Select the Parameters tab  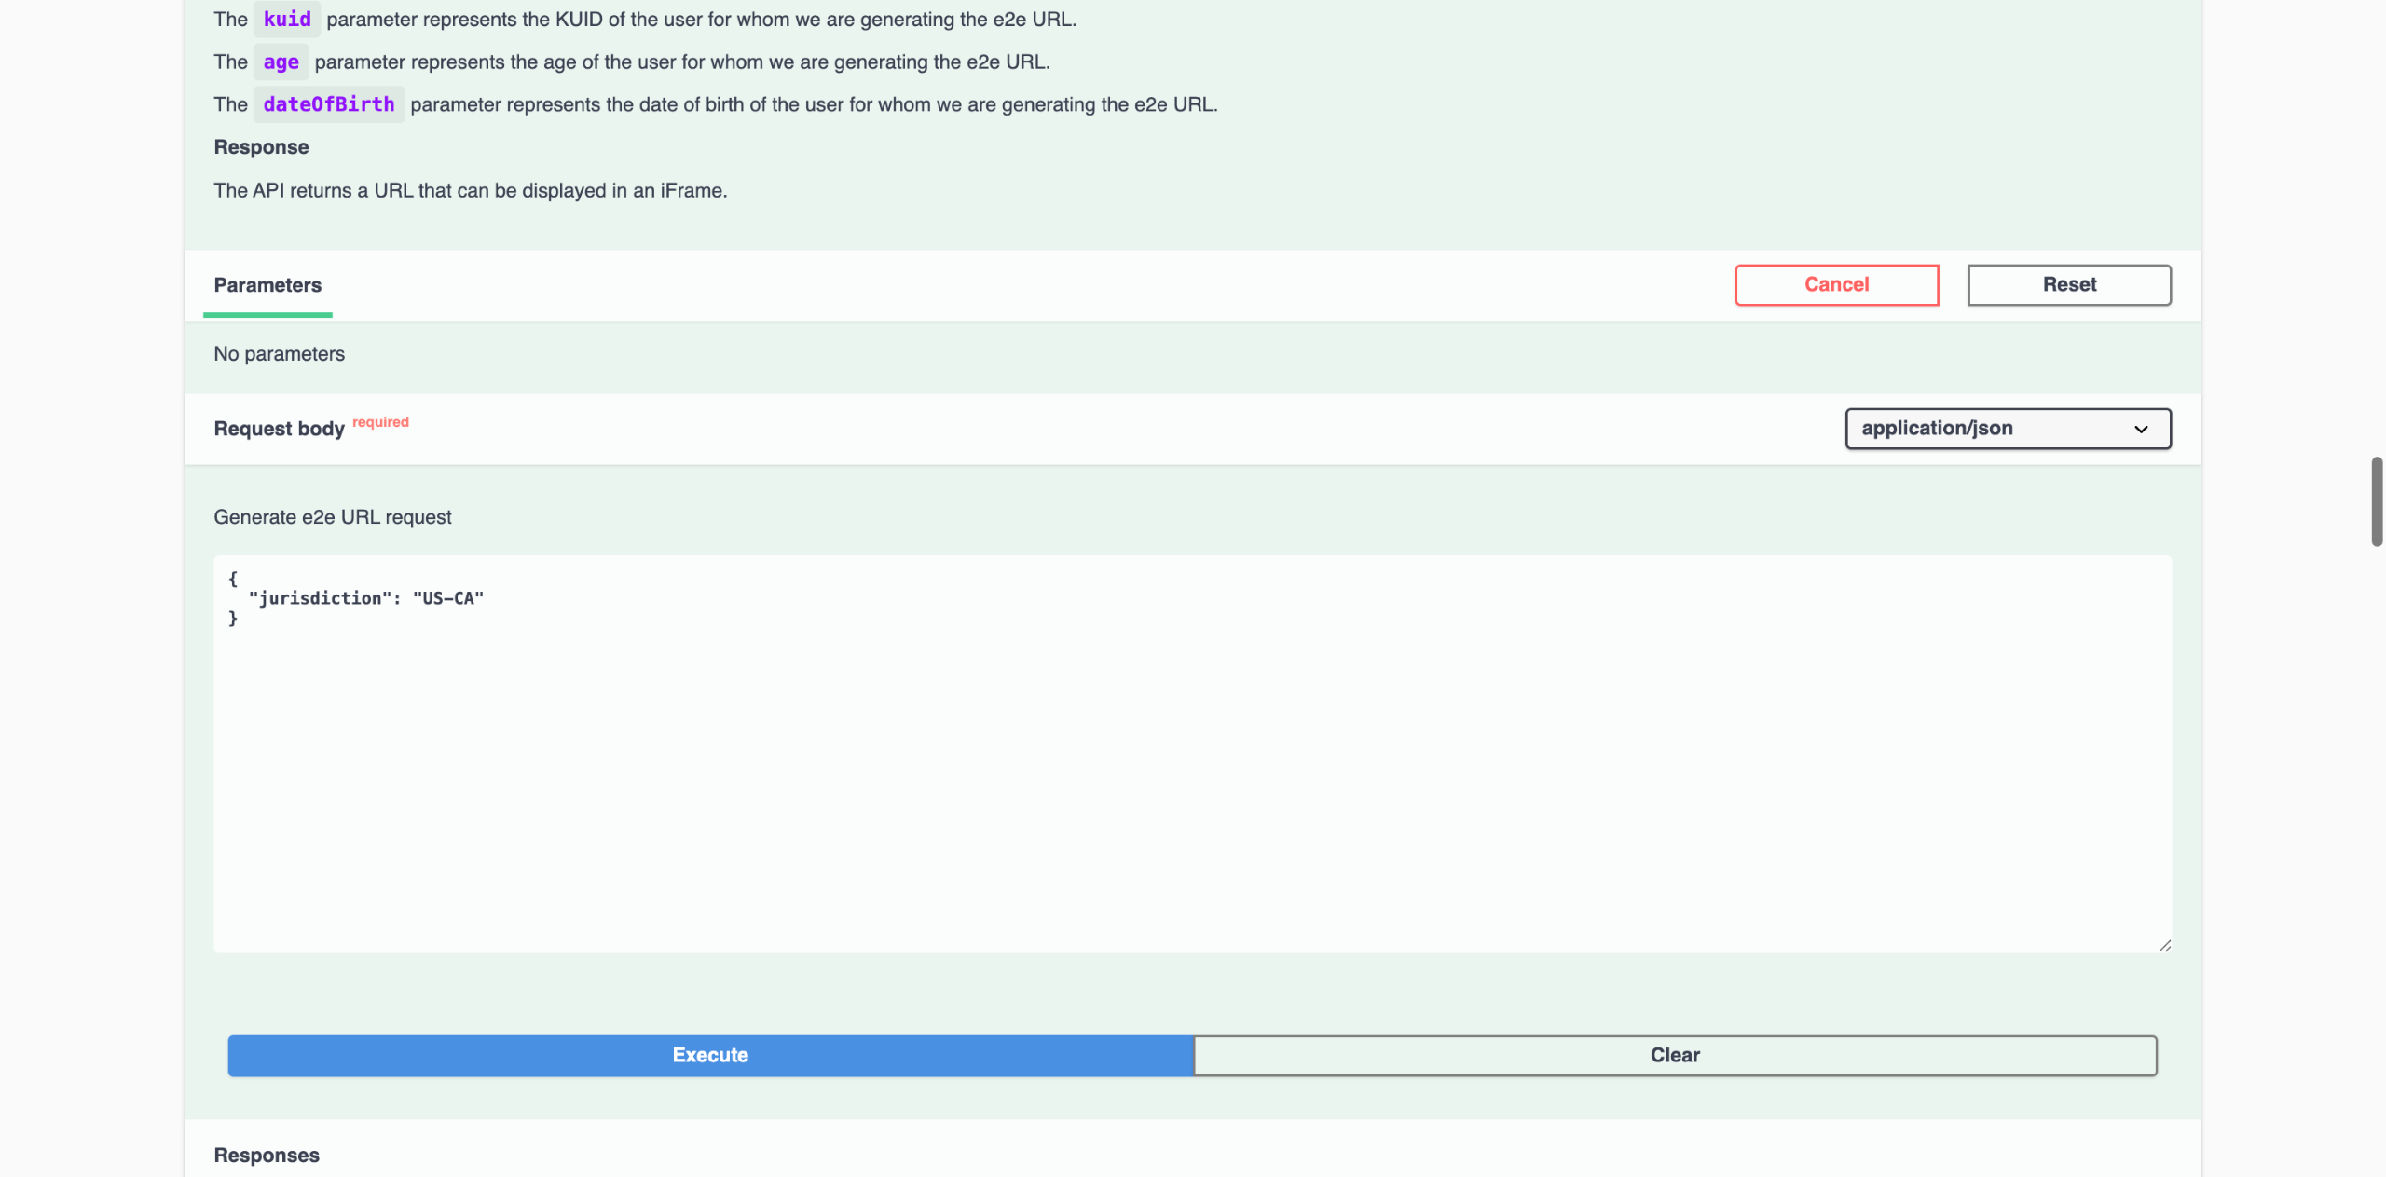pyautogui.click(x=267, y=285)
